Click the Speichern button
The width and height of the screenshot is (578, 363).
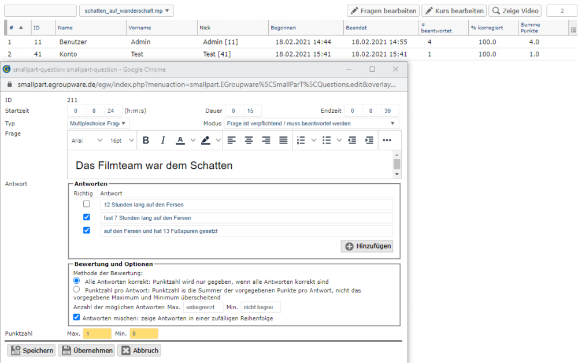point(32,350)
